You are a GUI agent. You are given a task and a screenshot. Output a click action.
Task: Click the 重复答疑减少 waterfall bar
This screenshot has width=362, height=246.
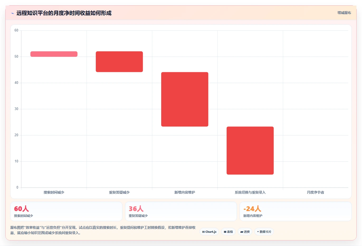pyautogui.click(x=119, y=62)
